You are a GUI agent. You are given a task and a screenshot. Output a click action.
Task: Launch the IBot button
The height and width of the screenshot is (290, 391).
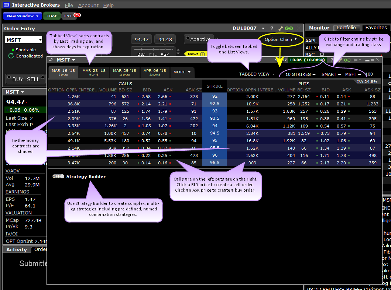coord(52,16)
